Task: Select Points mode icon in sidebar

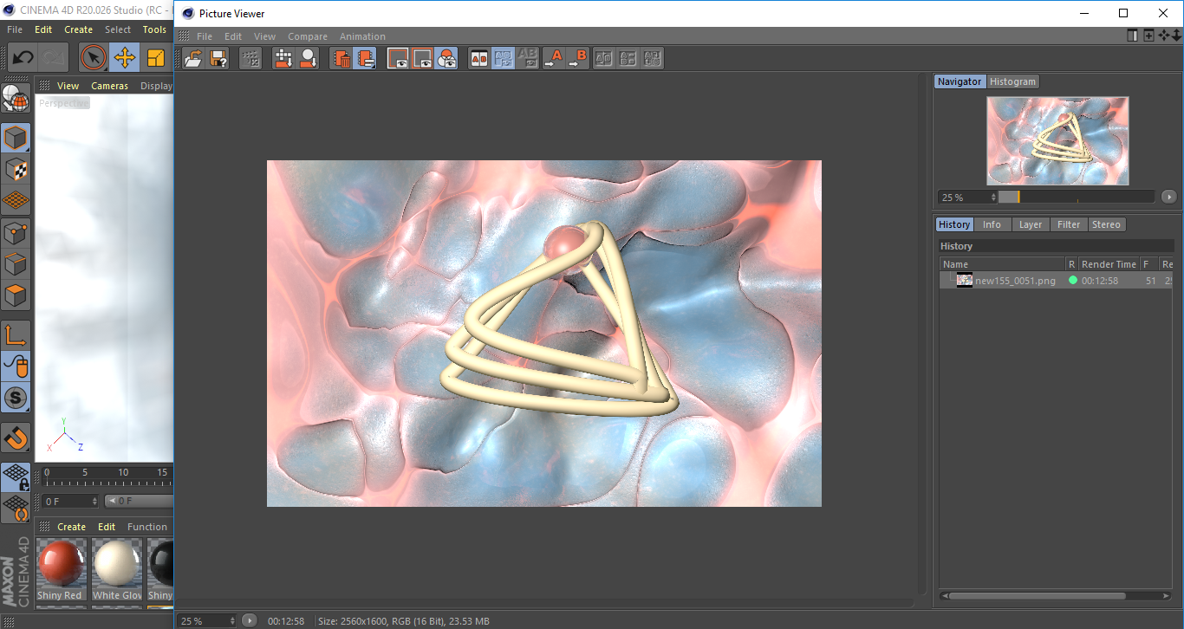Action: 16,233
